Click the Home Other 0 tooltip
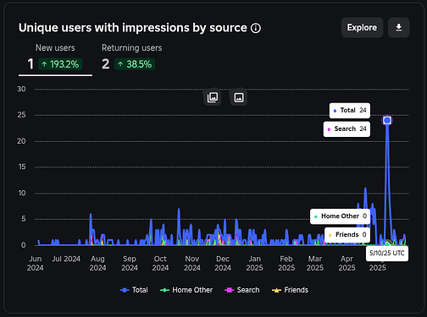This screenshot has height=317, width=427. coord(340,216)
